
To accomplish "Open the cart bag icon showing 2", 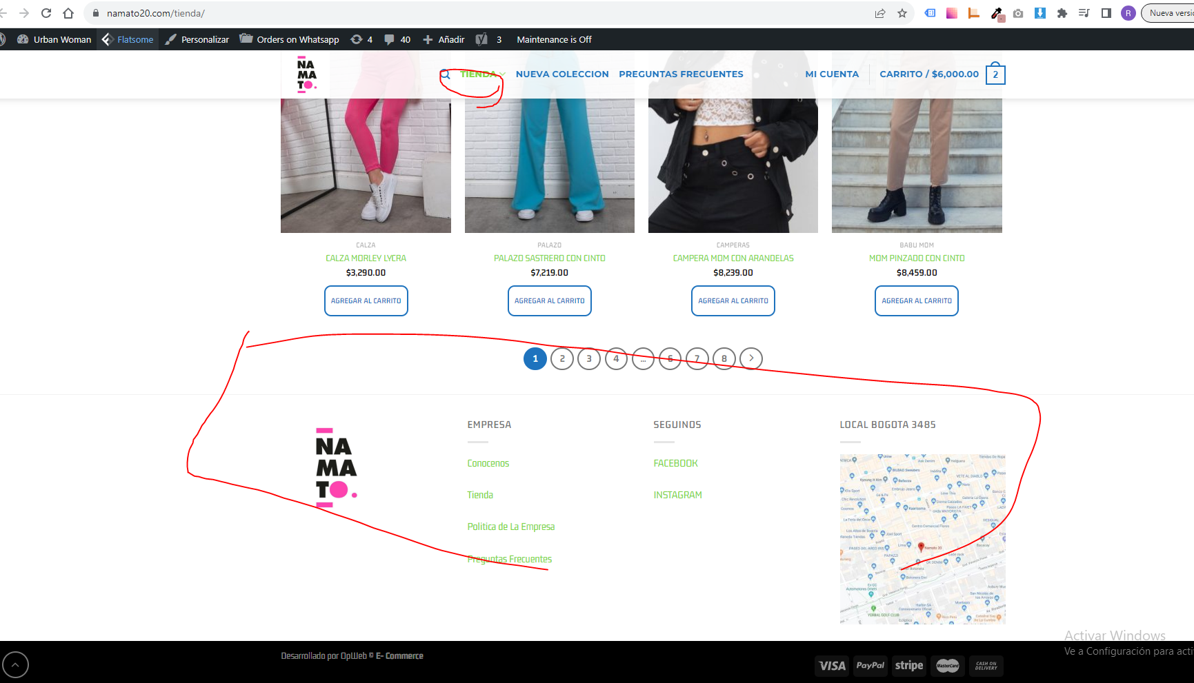I will click(995, 74).
